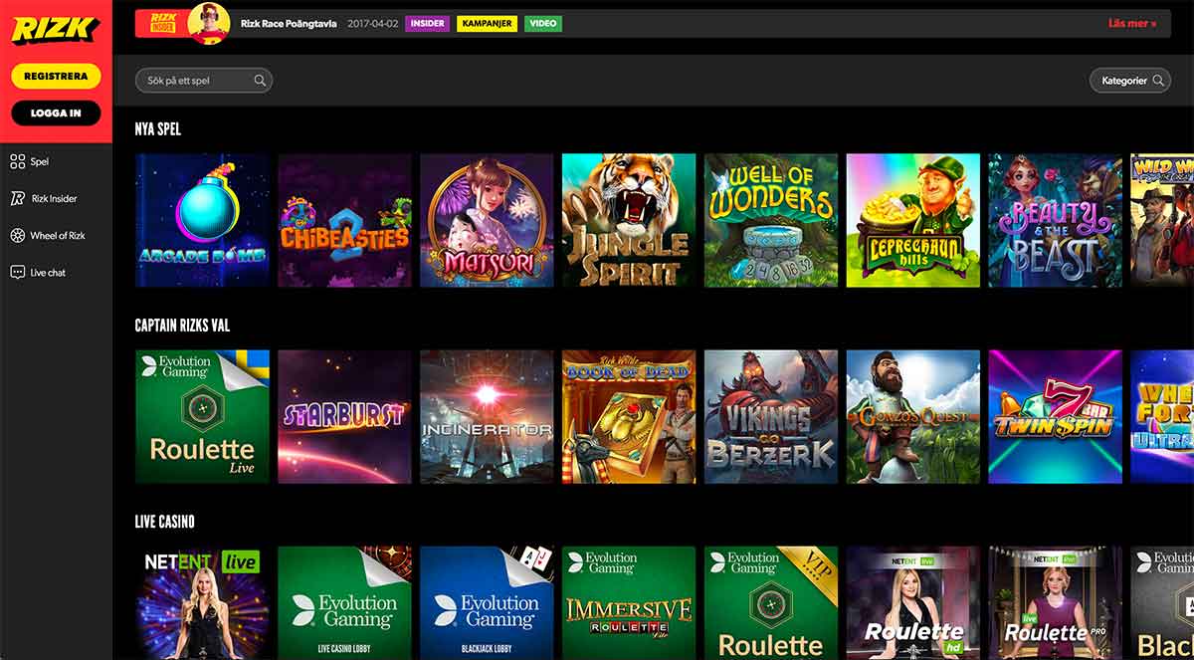
Task: Open the Rizk Race Poängtavla headline
Action: [289, 23]
